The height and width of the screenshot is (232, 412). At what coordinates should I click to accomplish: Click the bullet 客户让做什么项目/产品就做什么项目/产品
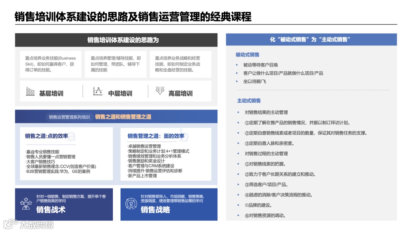pos(283,73)
